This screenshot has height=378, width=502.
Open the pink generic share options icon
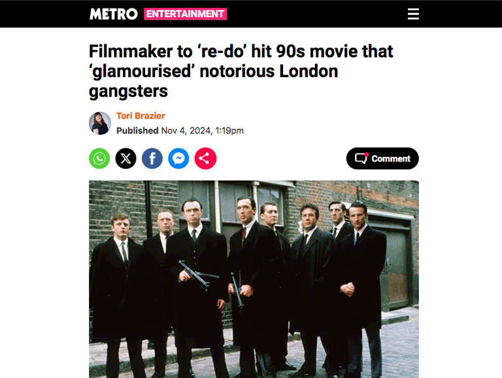click(x=205, y=158)
